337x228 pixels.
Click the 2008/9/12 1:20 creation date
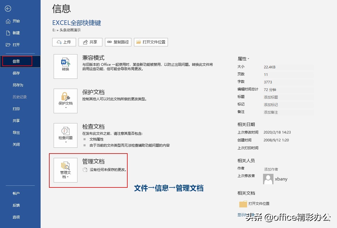[x=276, y=140]
